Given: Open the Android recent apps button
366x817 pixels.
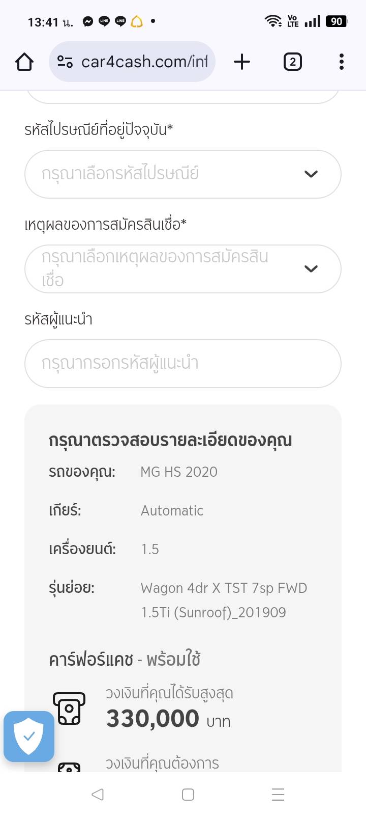Looking at the screenshot, I should [x=278, y=795].
